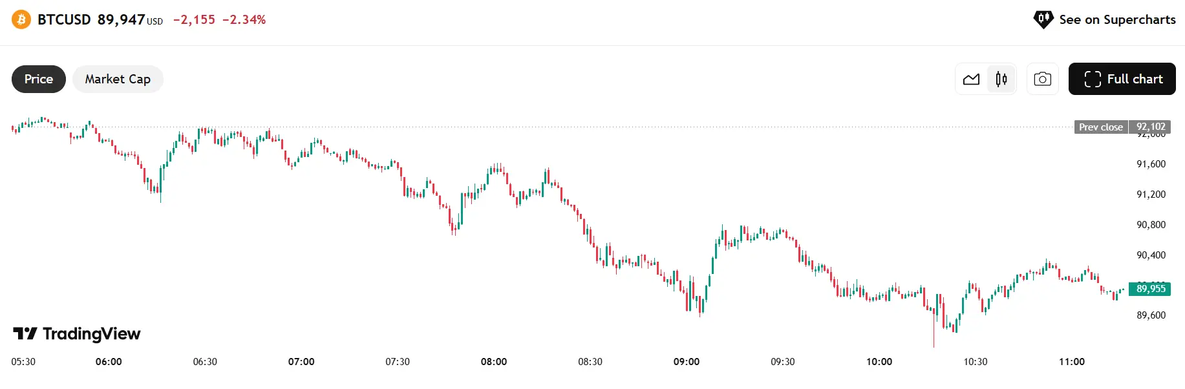
Task: Click the Supercharts flame badge icon
Action: click(1043, 19)
